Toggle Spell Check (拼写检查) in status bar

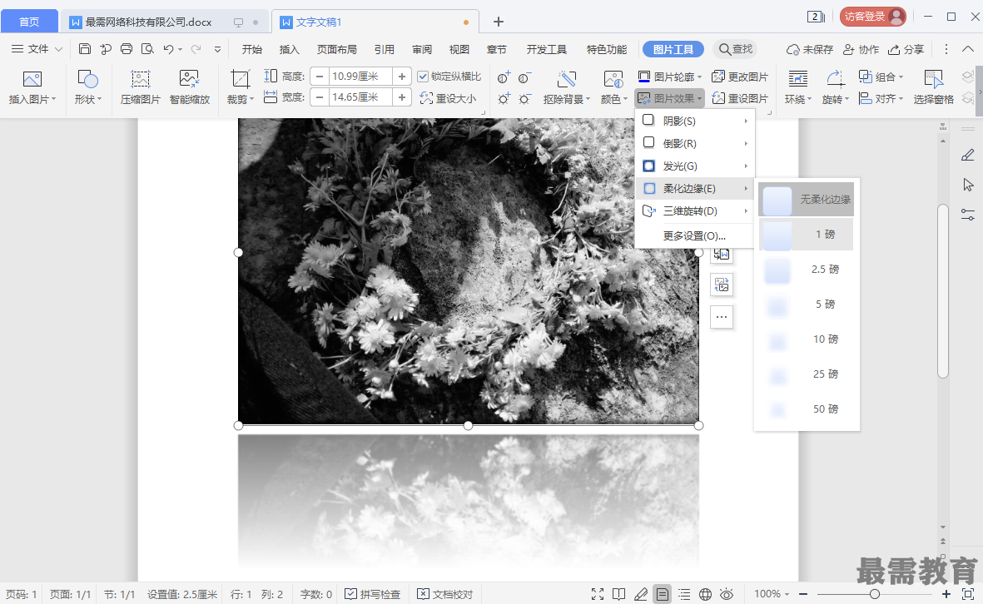pos(372,594)
